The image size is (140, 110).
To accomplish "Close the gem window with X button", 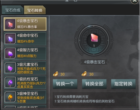I will pos(135,1).
